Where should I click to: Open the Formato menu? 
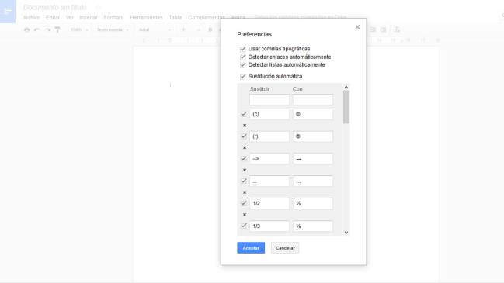point(113,17)
